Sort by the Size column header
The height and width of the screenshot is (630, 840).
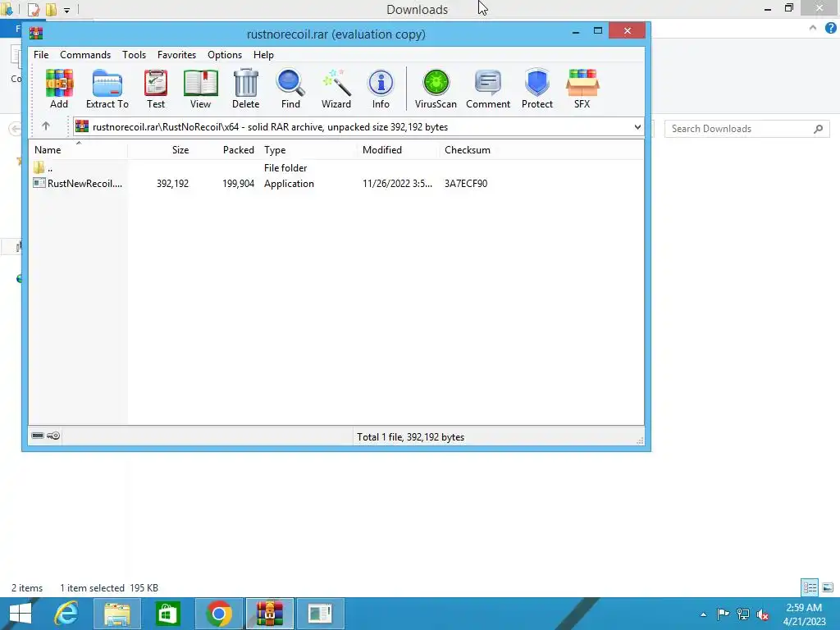(x=160, y=150)
